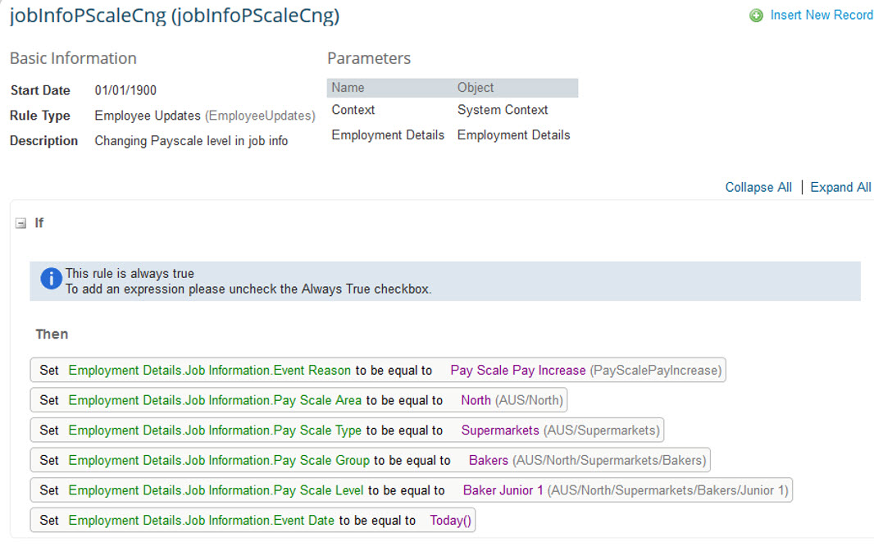This screenshot has height=551, width=874.
Task: Click the Pay Scale Group field name
Action: click(219, 461)
